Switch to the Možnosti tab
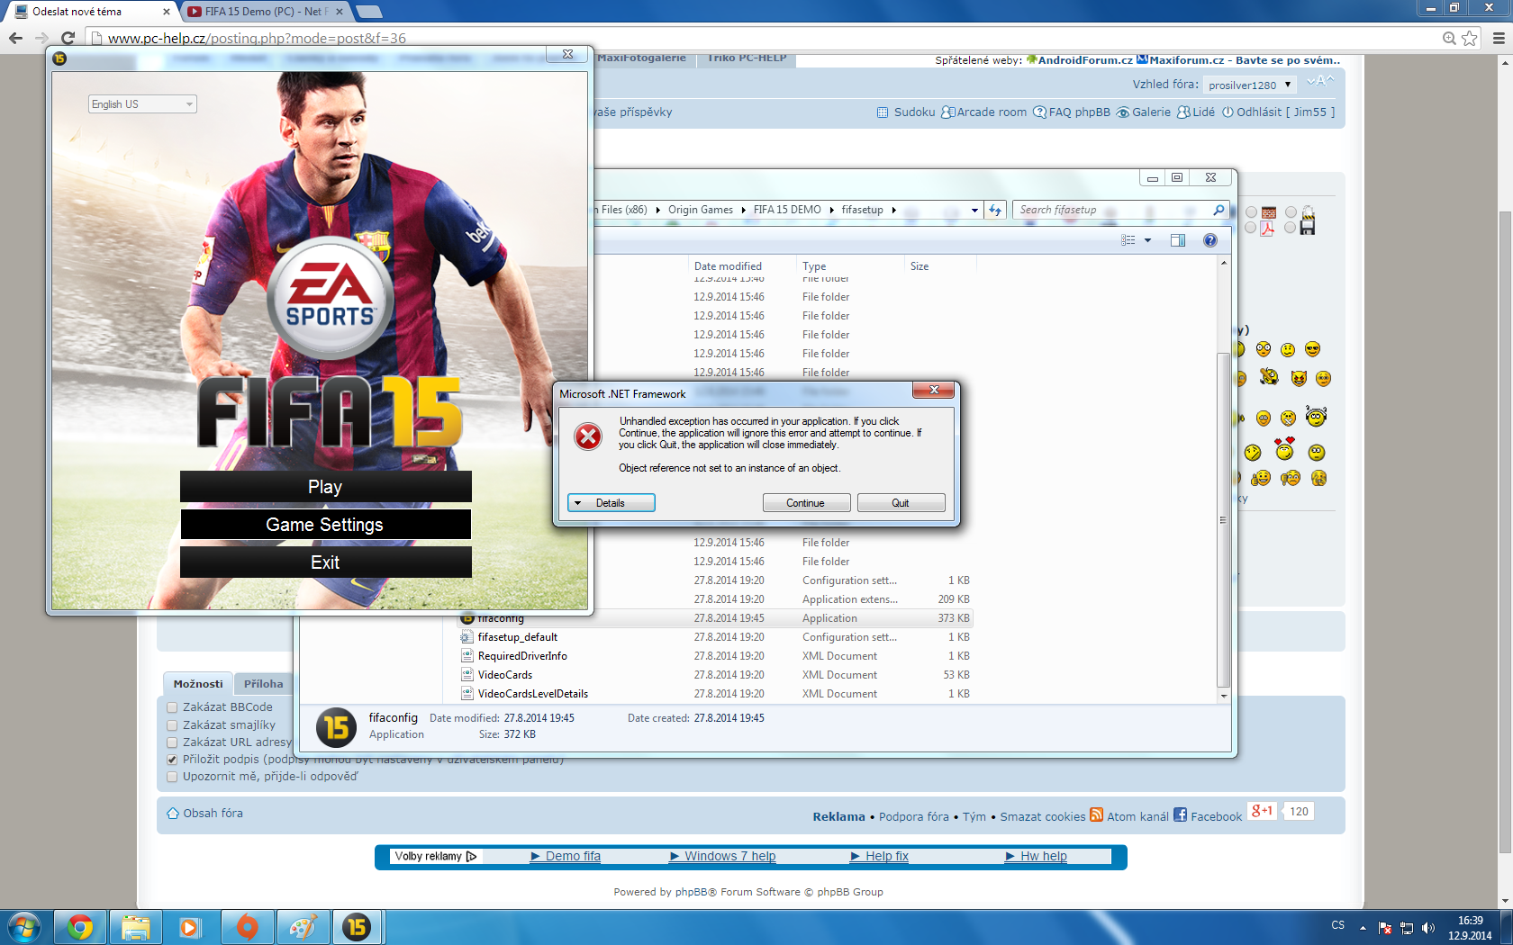Screen dimensions: 1513x945 [x=198, y=684]
